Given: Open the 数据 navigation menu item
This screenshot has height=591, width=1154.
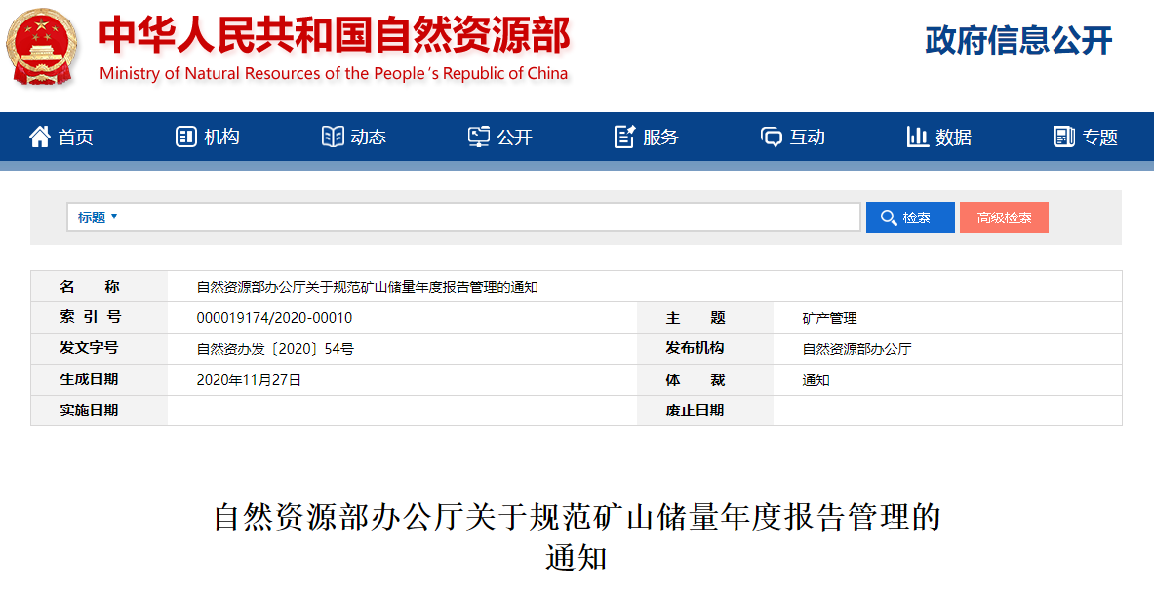Looking at the screenshot, I should click(953, 138).
